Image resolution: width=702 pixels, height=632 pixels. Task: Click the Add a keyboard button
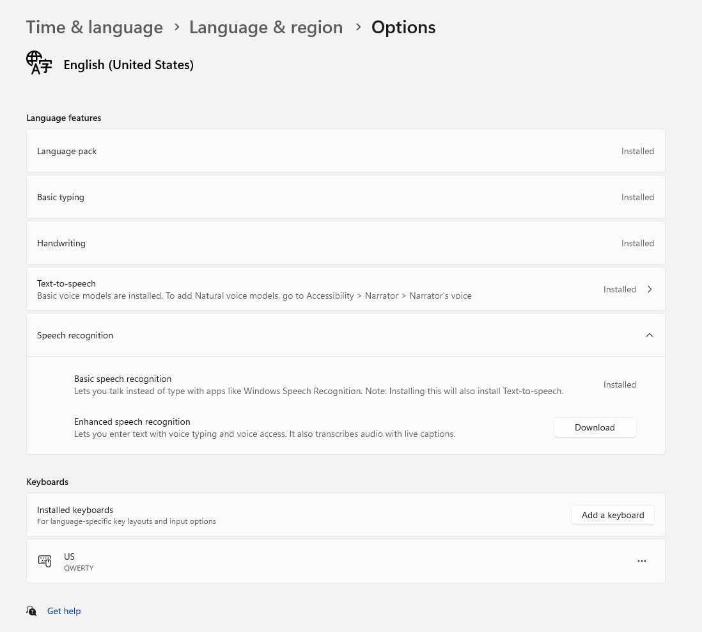(x=612, y=515)
